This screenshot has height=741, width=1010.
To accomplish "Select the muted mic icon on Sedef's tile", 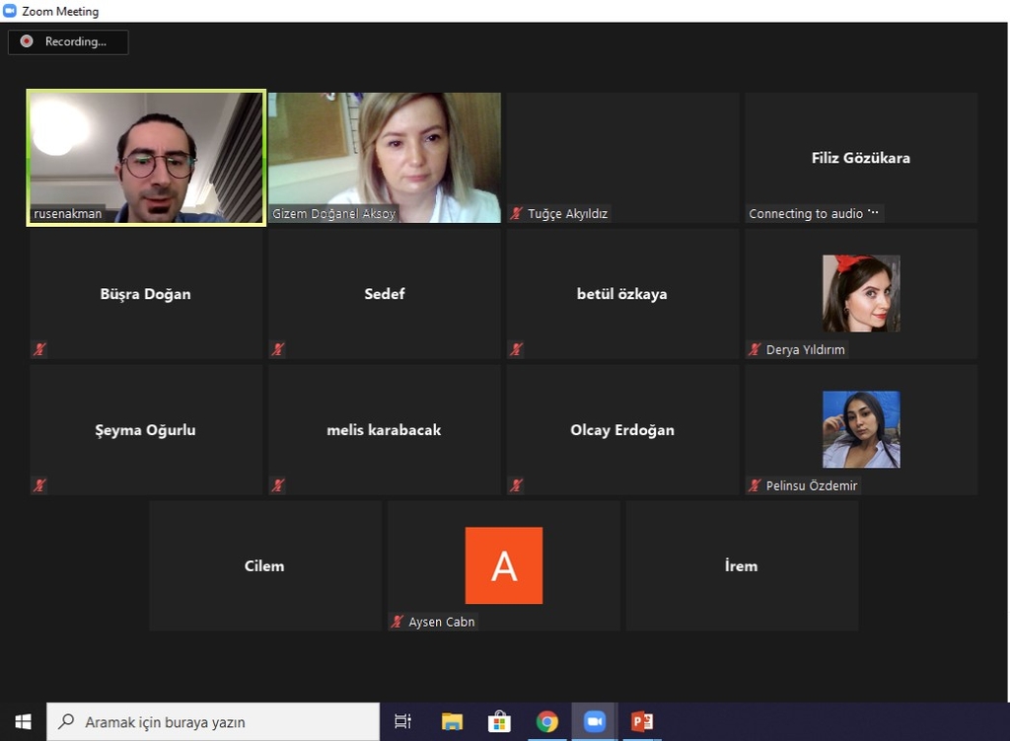I will click(278, 349).
